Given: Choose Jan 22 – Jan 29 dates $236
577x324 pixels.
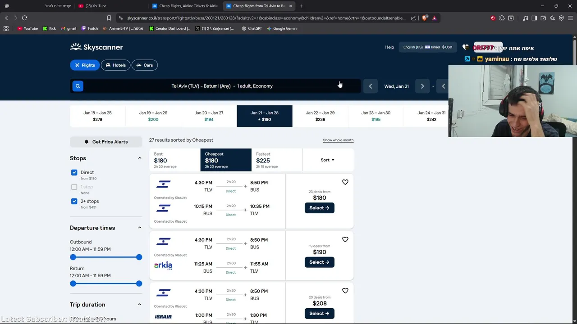Looking at the screenshot, I should point(320,116).
